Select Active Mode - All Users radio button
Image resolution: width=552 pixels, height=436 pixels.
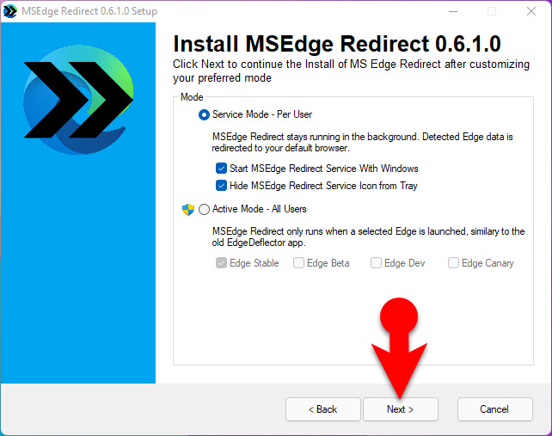pyautogui.click(x=204, y=210)
